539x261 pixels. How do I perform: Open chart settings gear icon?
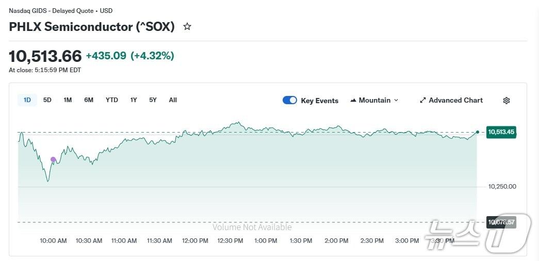[507, 101]
